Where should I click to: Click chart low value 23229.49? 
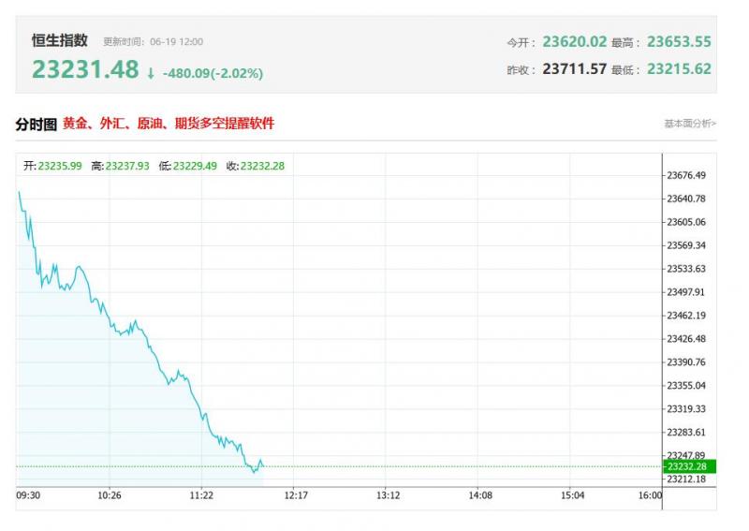coord(195,166)
